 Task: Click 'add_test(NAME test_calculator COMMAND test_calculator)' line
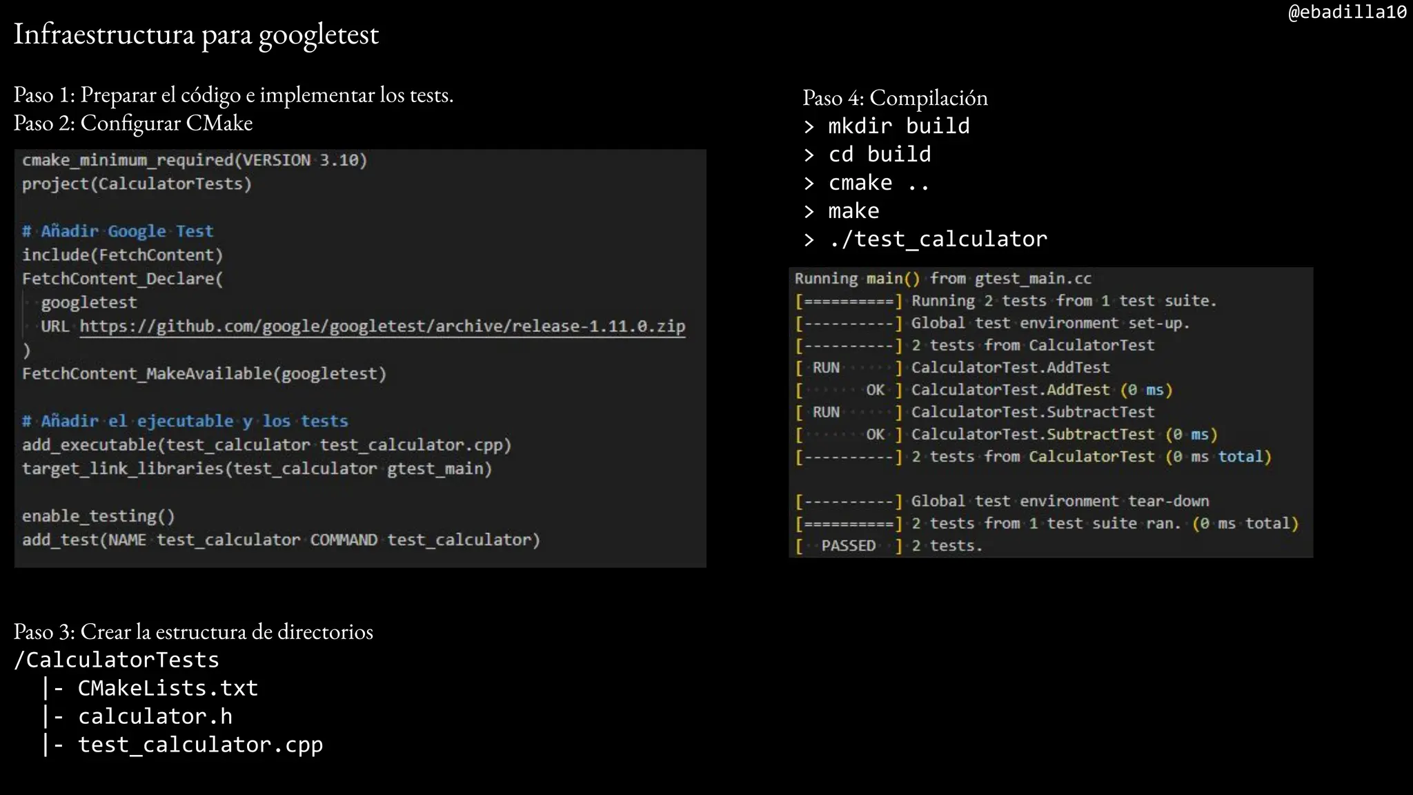point(281,540)
